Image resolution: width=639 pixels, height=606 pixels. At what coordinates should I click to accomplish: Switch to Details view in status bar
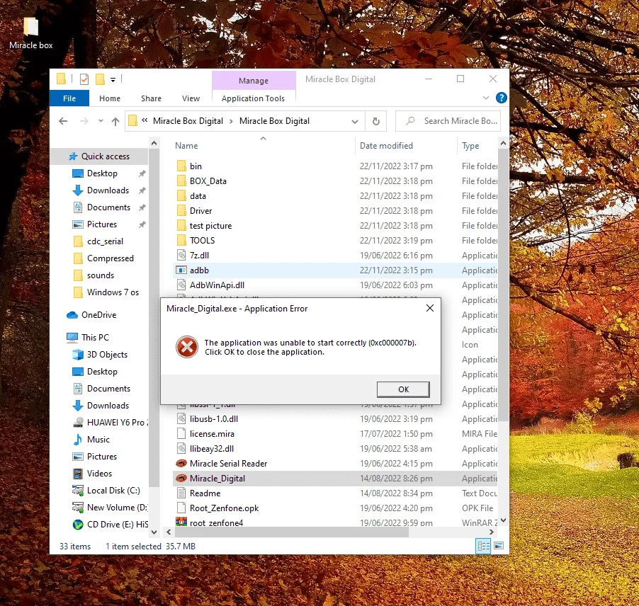pos(484,546)
